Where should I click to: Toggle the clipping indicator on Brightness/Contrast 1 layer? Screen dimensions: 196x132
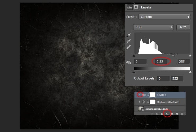(x=140, y=102)
